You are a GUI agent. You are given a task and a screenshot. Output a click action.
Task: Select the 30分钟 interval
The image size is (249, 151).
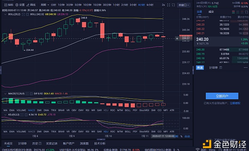[x=107, y=5]
